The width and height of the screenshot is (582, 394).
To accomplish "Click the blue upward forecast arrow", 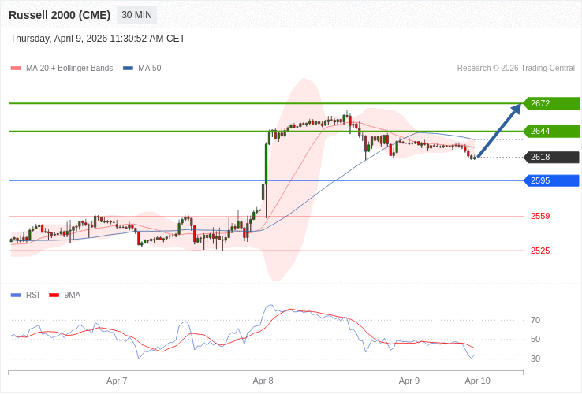I will pyautogui.click(x=499, y=131).
